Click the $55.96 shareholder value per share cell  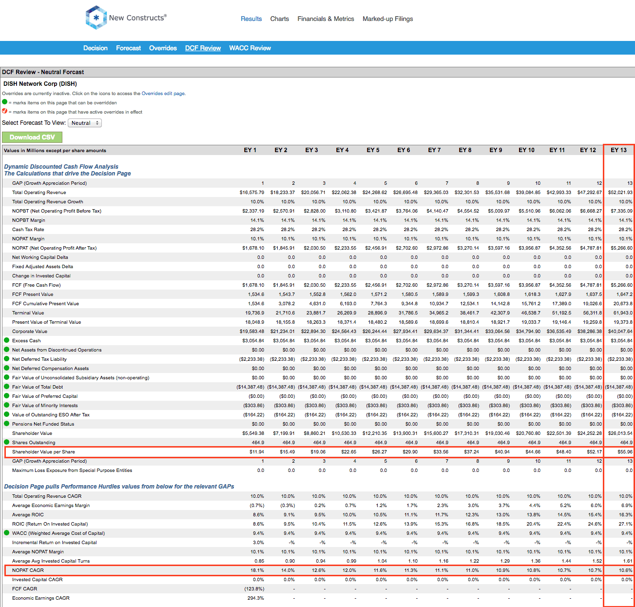625,451
